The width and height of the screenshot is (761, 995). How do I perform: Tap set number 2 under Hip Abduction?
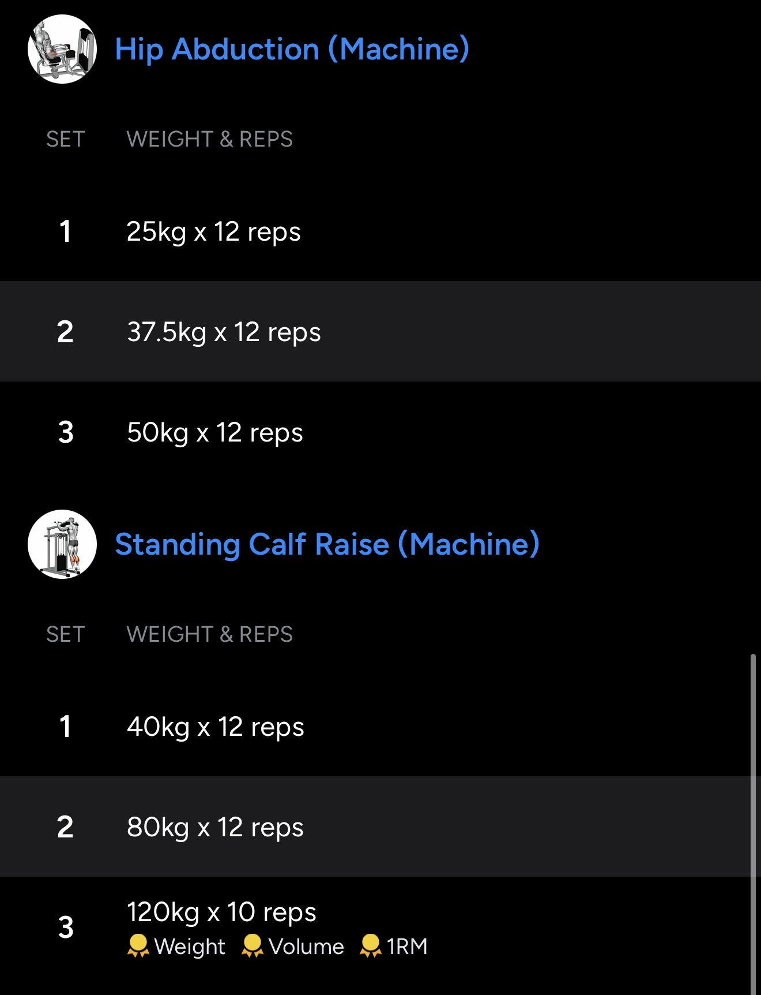(66, 332)
